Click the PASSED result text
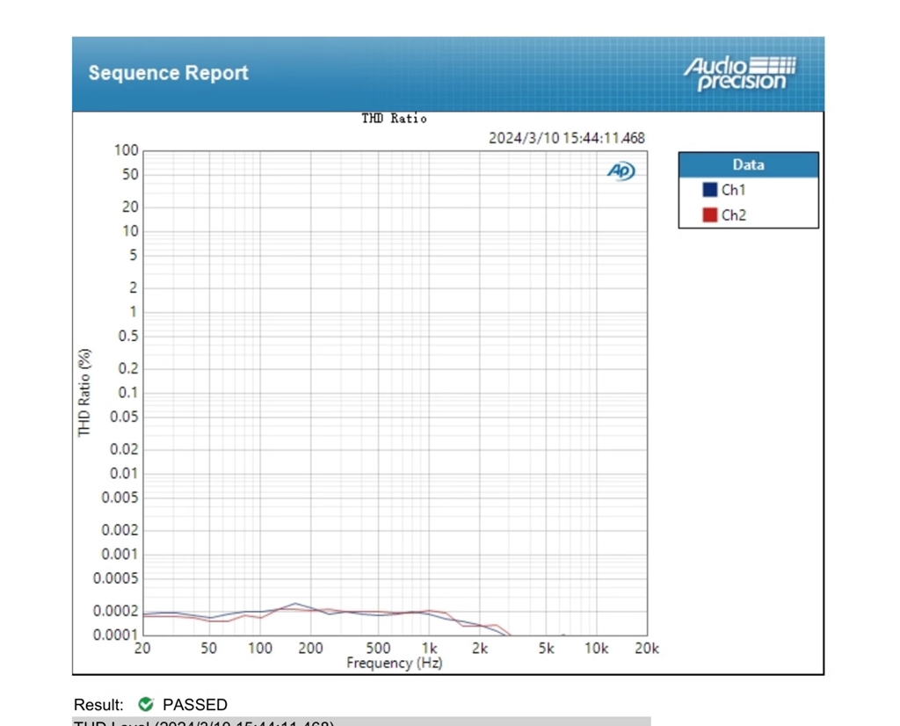The height and width of the screenshot is (726, 900). pos(194,705)
